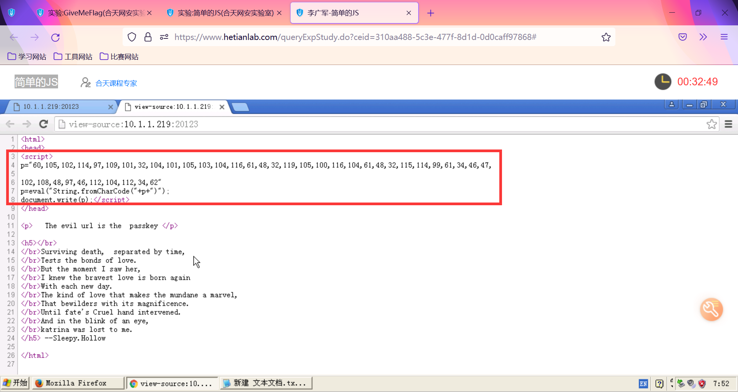Click the 7:52 taskbar clock
Image resolution: width=738 pixels, height=392 pixels.
[721, 384]
